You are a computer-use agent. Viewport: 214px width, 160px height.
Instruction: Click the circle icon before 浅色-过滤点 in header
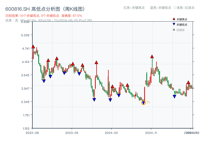click(175, 8)
